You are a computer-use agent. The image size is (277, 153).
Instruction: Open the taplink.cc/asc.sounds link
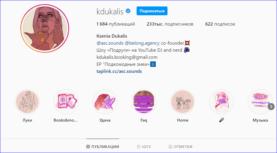(119, 71)
